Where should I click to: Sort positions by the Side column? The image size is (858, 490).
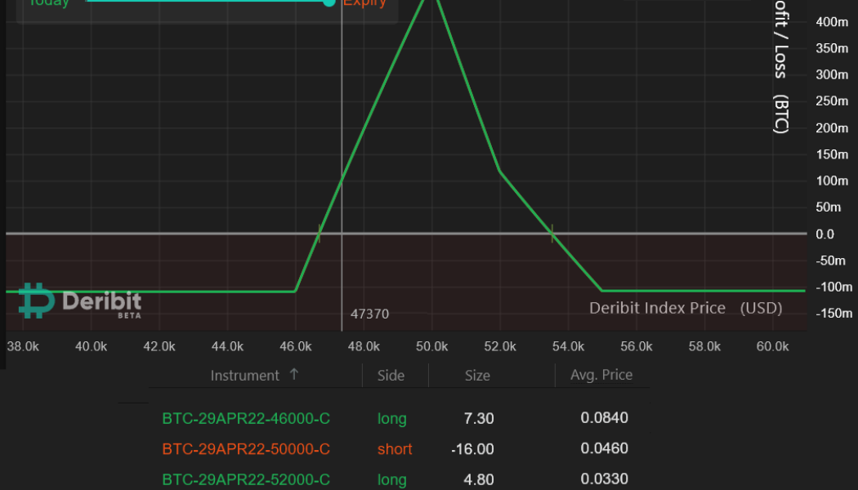391,375
